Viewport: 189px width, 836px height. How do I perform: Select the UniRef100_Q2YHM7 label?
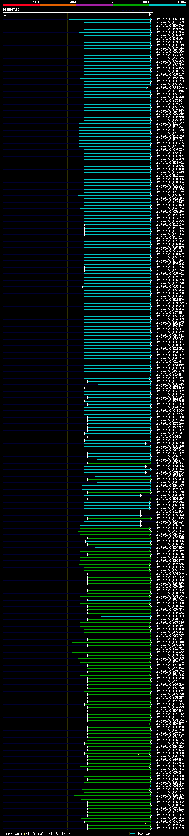[x=169, y=120]
